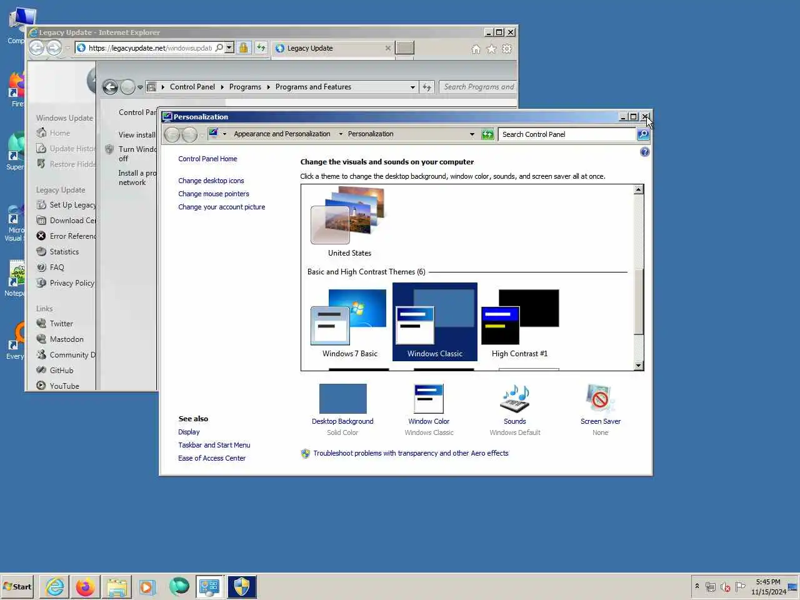This screenshot has width=800, height=600.
Task: Open Ease of Access Center link
Action: (x=212, y=458)
